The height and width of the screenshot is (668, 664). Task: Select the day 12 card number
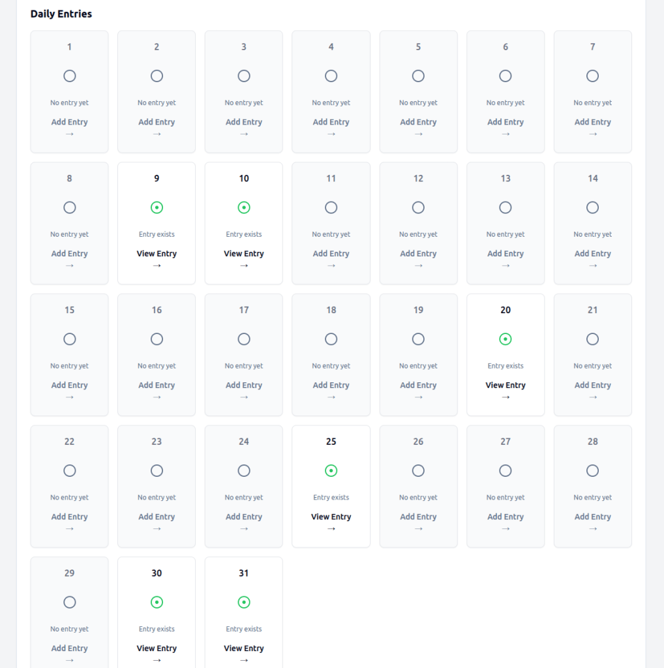pyautogui.click(x=418, y=179)
